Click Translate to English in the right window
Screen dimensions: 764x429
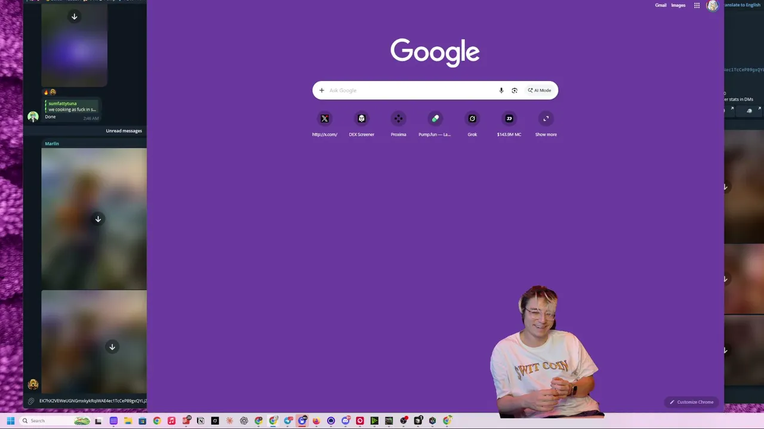pyautogui.click(x=742, y=5)
